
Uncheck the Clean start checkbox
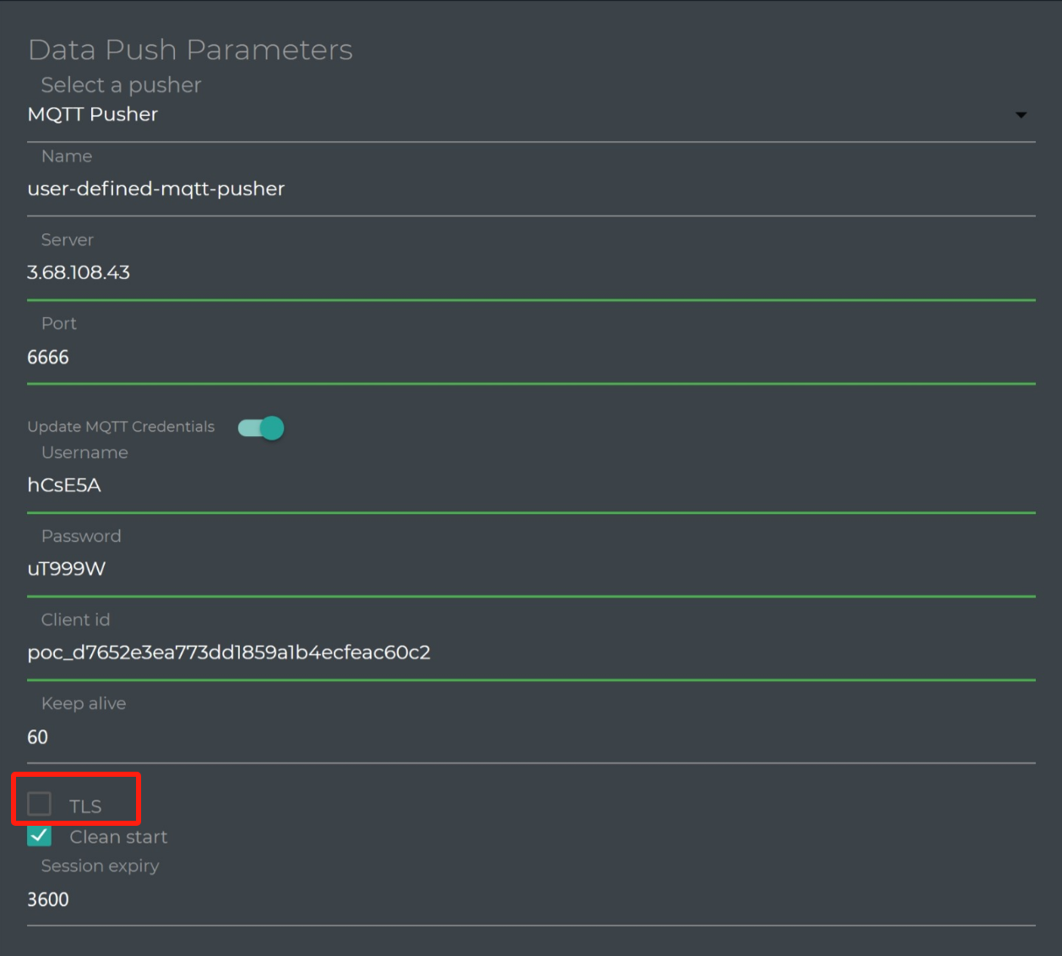pyautogui.click(x=40, y=837)
